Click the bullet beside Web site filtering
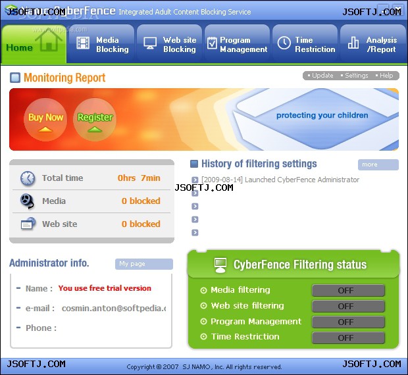The image size is (408, 375). 203,306
